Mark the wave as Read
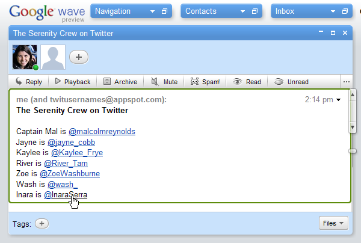The image size is (361, 243). click(x=247, y=82)
